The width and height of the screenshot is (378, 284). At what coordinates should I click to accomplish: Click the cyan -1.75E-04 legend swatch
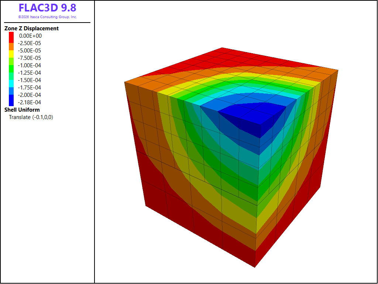click(x=11, y=84)
